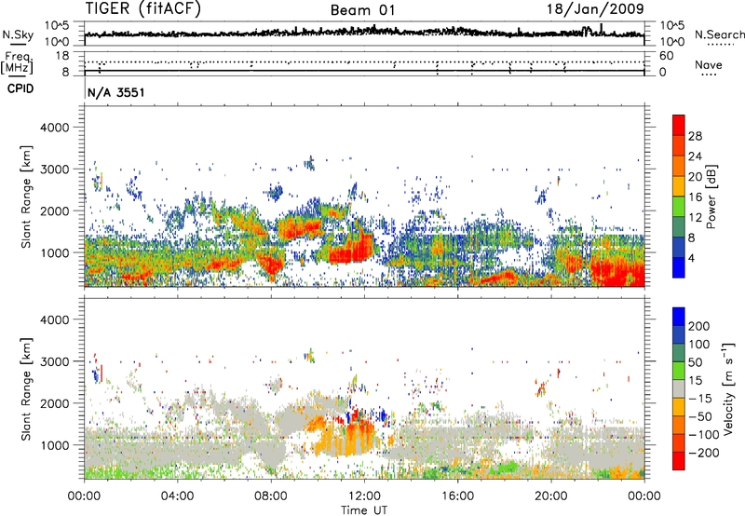Click 4000 tick on power panel axis
Viewport: 745px width, 516px height.
click(x=55, y=128)
